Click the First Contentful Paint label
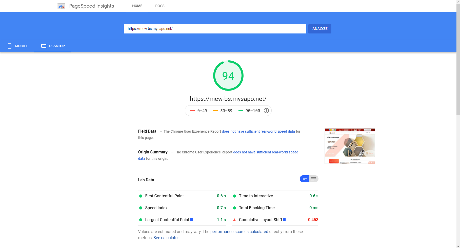This screenshot has height=248, width=460. pyautogui.click(x=164, y=196)
